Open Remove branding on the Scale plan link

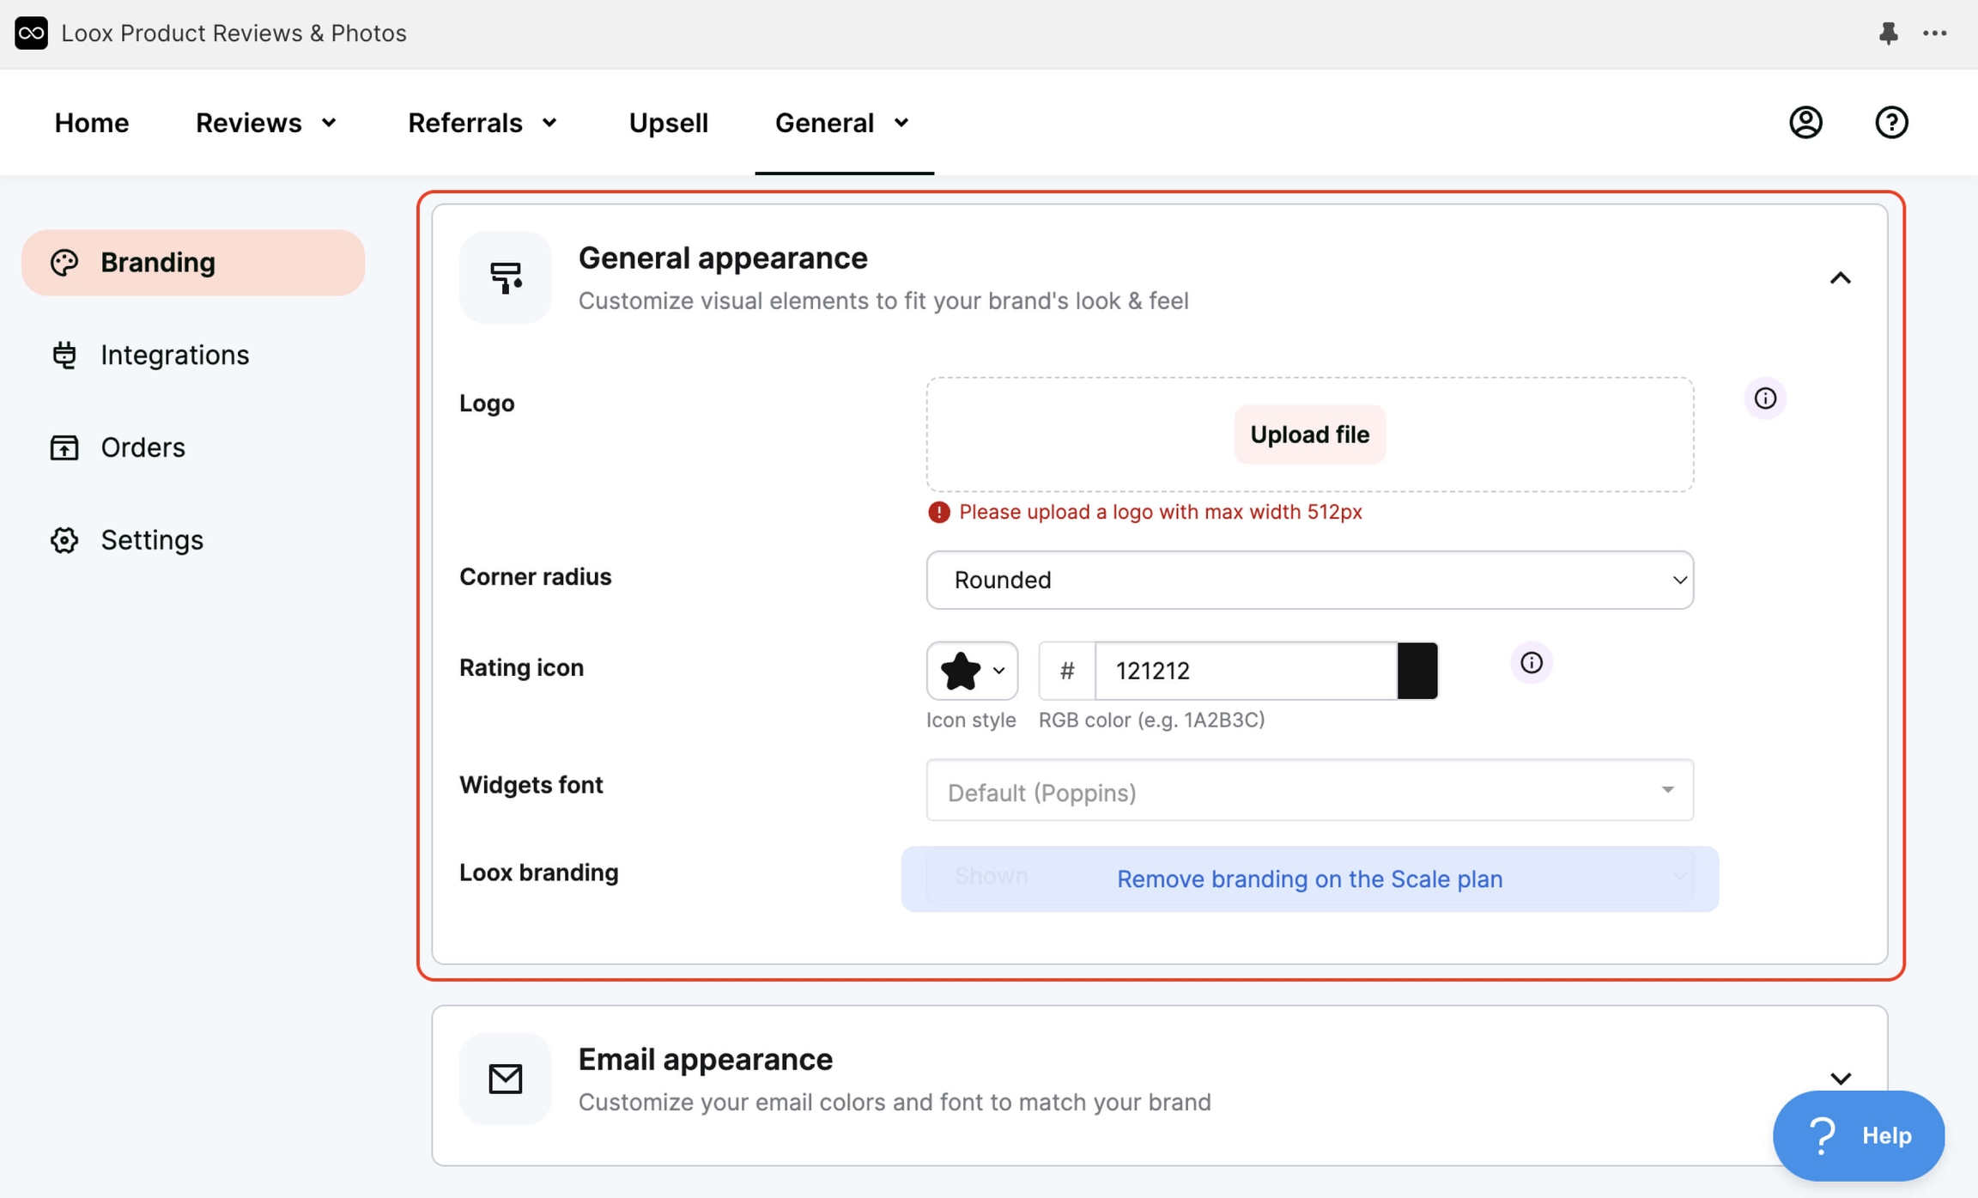pyautogui.click(x=1309, y=879)
